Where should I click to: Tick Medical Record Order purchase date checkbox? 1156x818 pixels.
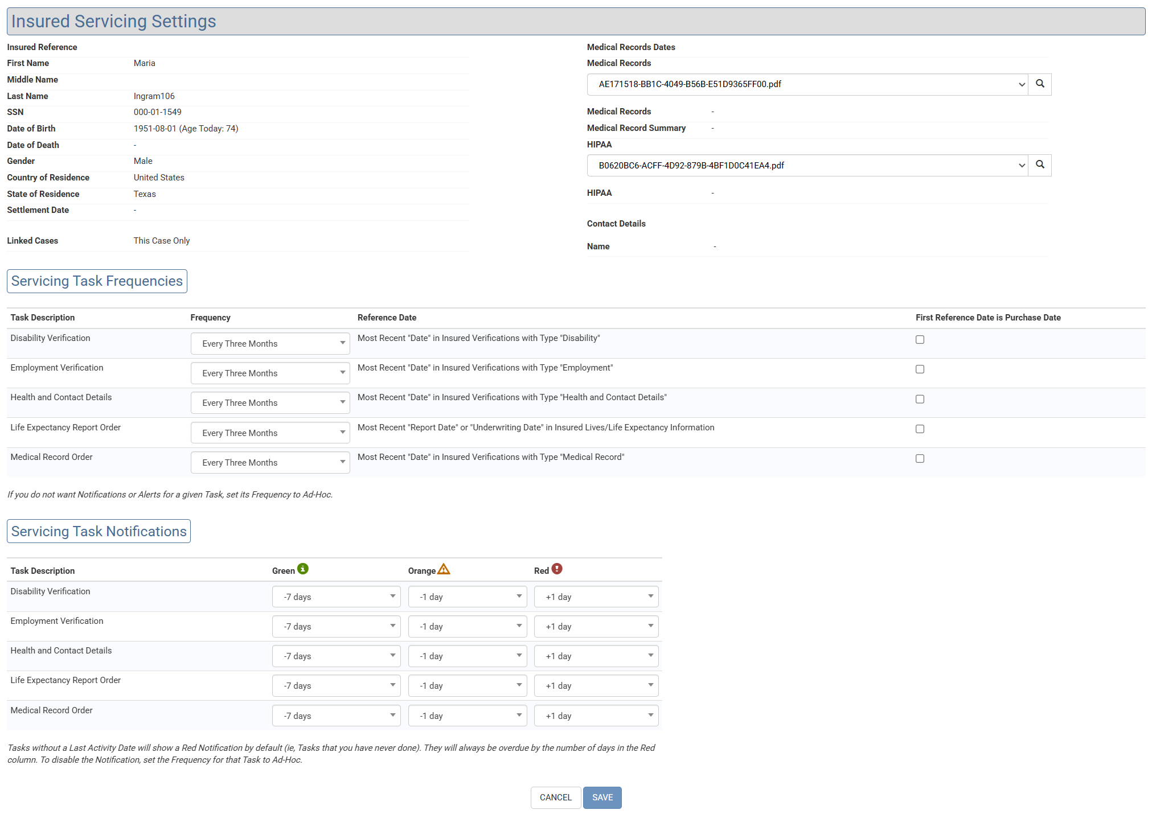pos(920,459)
